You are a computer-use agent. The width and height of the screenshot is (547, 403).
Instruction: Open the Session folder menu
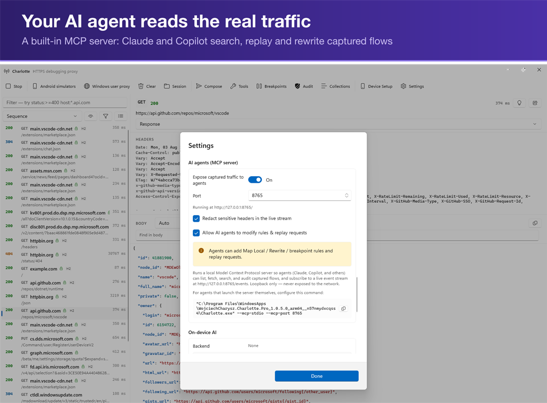(175, 87)
